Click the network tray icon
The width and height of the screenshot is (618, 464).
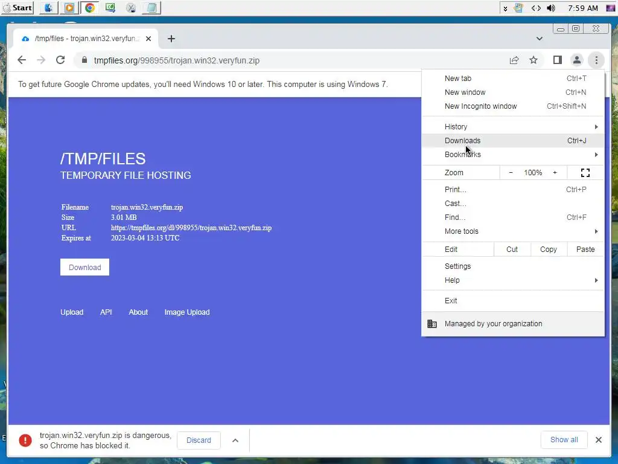[x=536, y=8]
